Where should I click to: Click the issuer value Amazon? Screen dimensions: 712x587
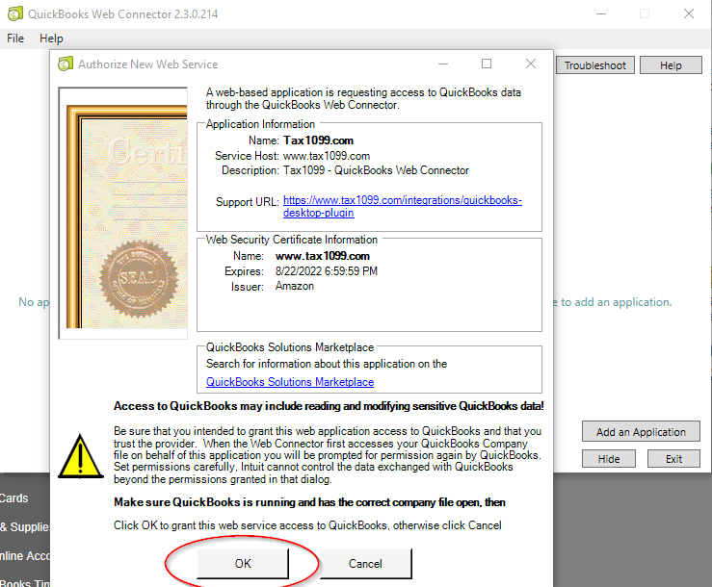pos(295,286)
